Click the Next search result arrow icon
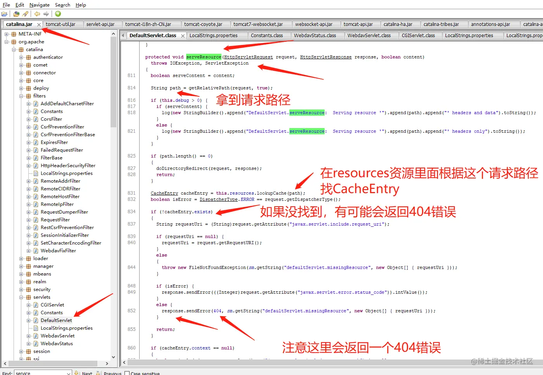The width and height of the screenshot is (543, 375). click(x=77, y=372)
